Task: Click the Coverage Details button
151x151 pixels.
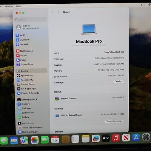Action: click(x=119, y=82)
